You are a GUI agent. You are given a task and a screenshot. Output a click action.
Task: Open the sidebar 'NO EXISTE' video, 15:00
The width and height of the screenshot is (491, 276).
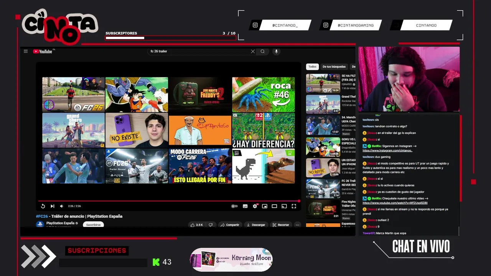(323, 168)
